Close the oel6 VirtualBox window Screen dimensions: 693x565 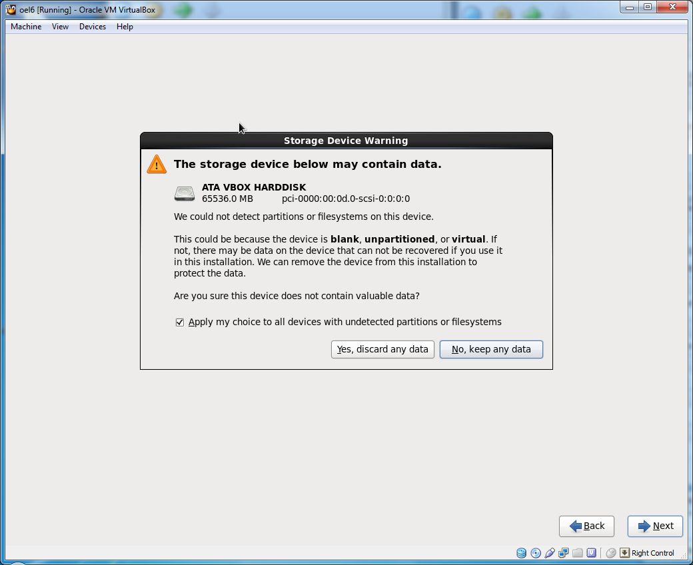672,7
